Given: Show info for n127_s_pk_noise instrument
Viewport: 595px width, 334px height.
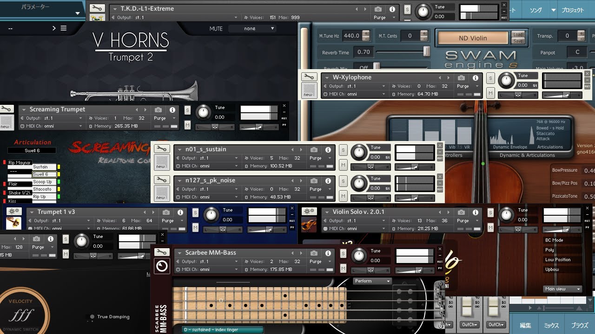Looking at the screenshot, I should click(328, 180).
